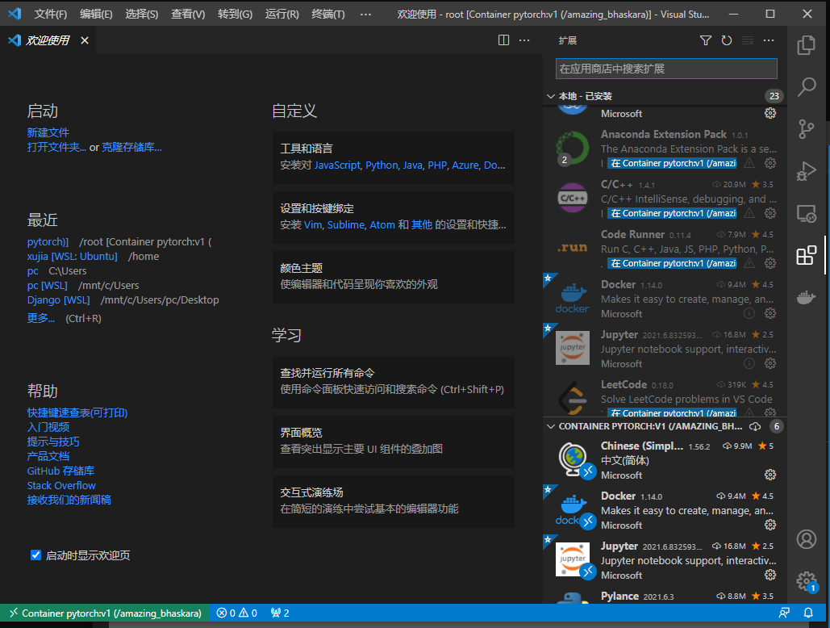Open the View menu (查看)
Image resolution: width=830 pixels, height=628 pixels.
(188, 14)
